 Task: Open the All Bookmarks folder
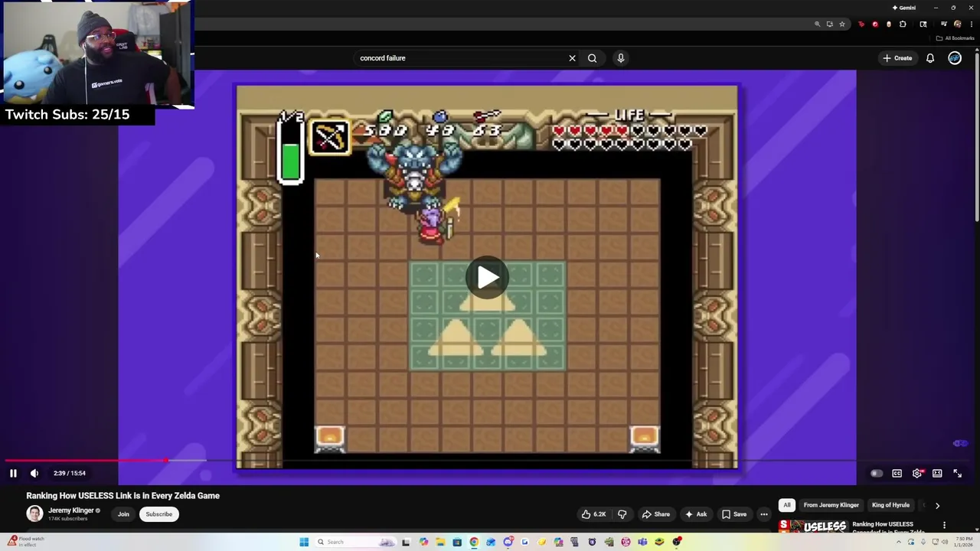click(x=955, y=38)
